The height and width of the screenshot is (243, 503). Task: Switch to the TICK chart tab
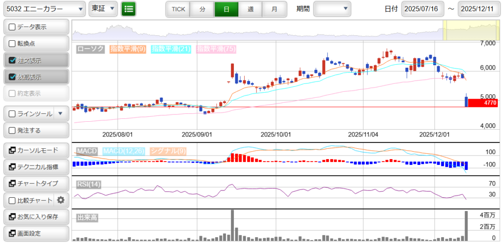coord(178,9)
